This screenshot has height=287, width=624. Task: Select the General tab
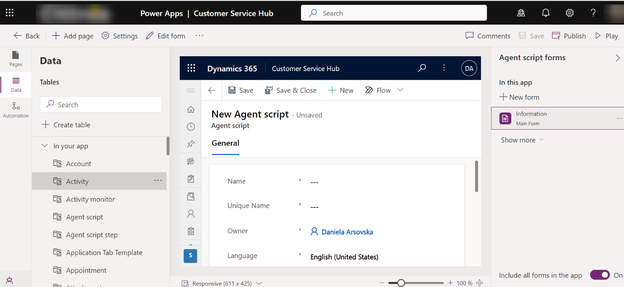(225, 143)
